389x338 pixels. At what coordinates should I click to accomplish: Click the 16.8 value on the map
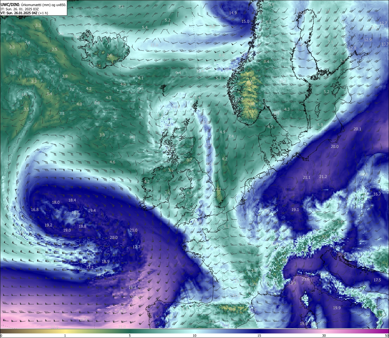click(35, 210)
